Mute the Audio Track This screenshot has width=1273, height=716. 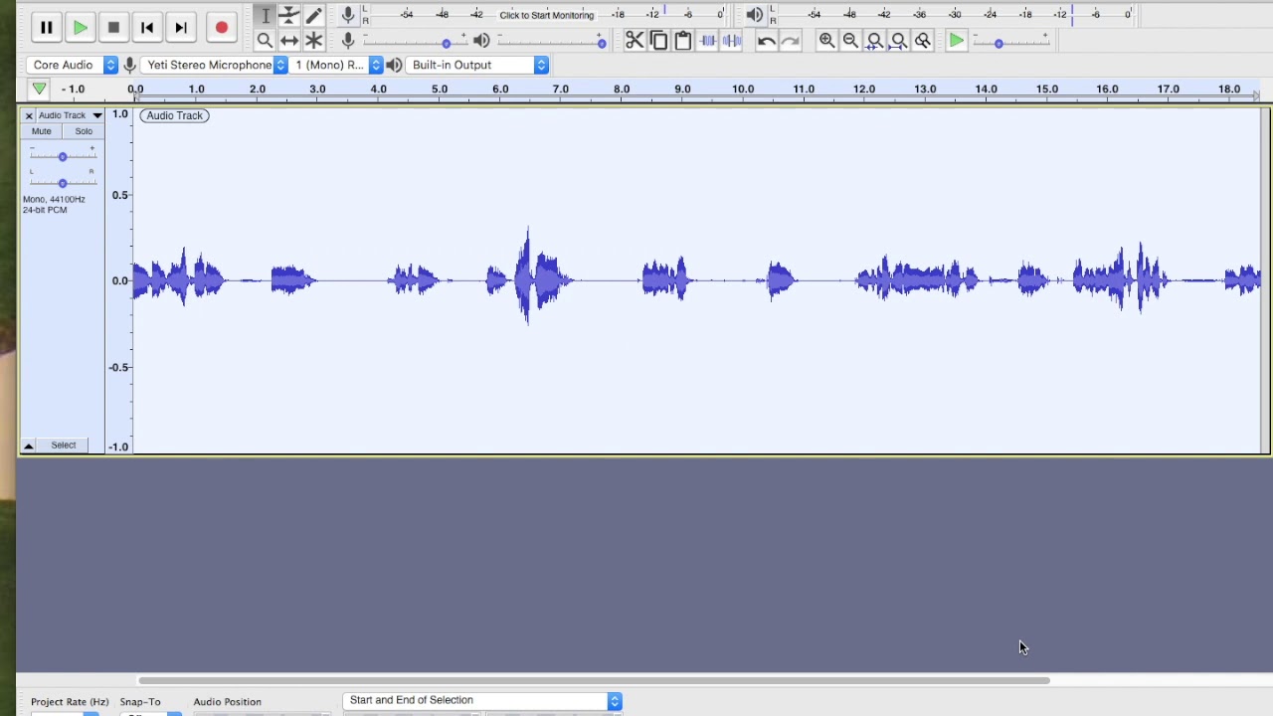pos(42,131)
